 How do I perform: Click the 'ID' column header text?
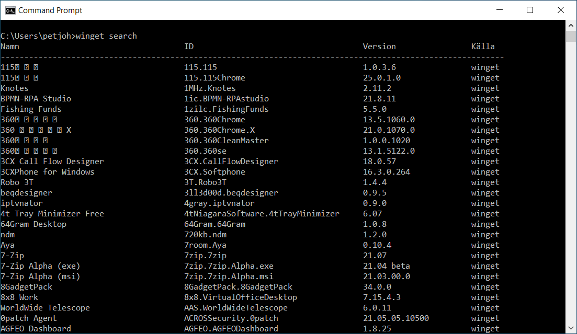[189, 47]
